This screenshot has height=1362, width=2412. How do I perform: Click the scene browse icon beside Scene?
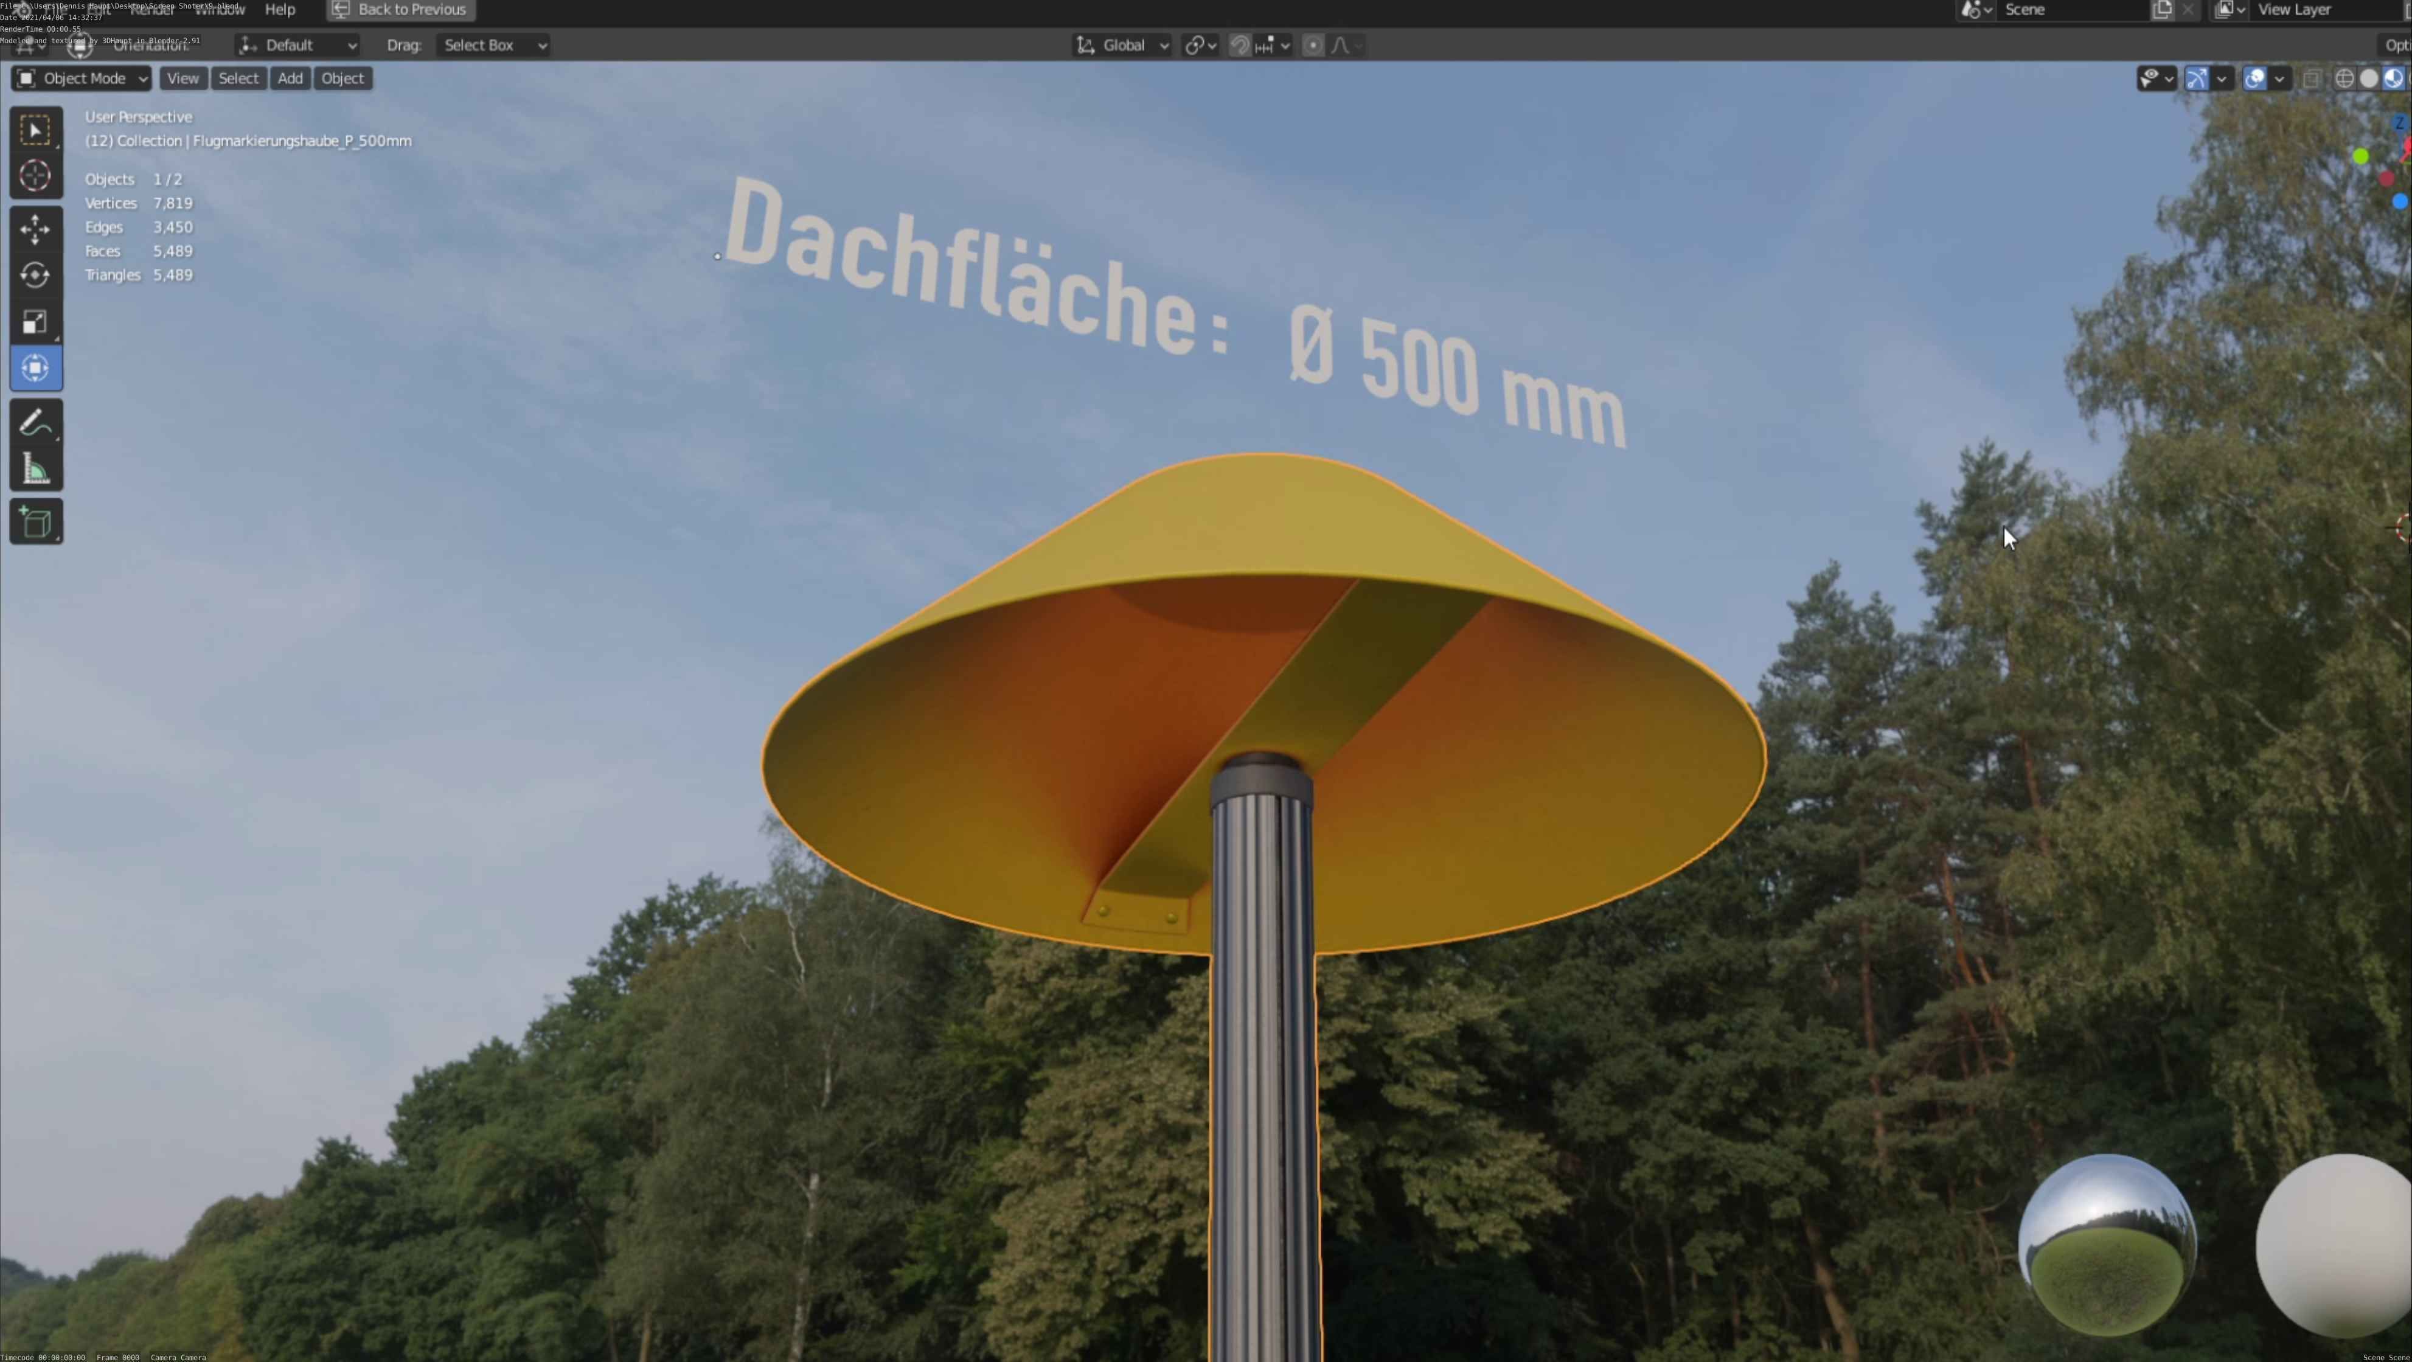pos(1976,9)
